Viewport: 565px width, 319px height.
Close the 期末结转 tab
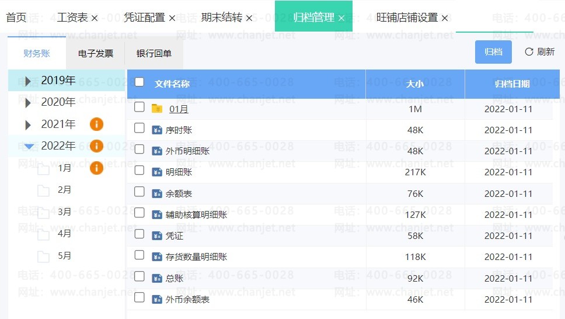(x=249, y=18)
